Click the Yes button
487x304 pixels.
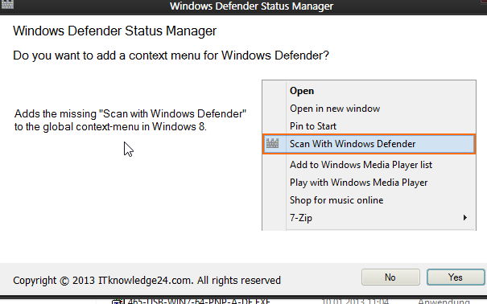click(x=456, y=277)
